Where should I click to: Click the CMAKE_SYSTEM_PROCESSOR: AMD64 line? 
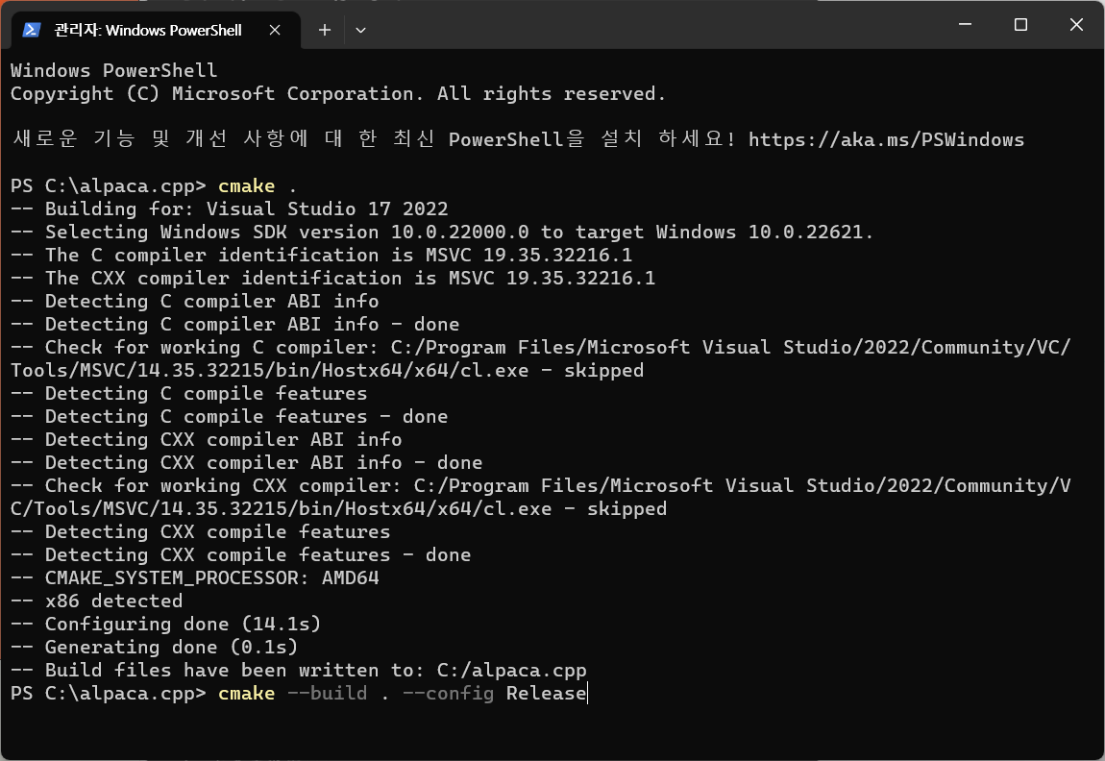(195, 577)
